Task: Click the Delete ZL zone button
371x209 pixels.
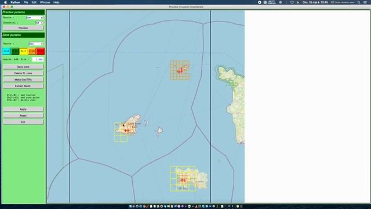Action: tap(23, 74)
